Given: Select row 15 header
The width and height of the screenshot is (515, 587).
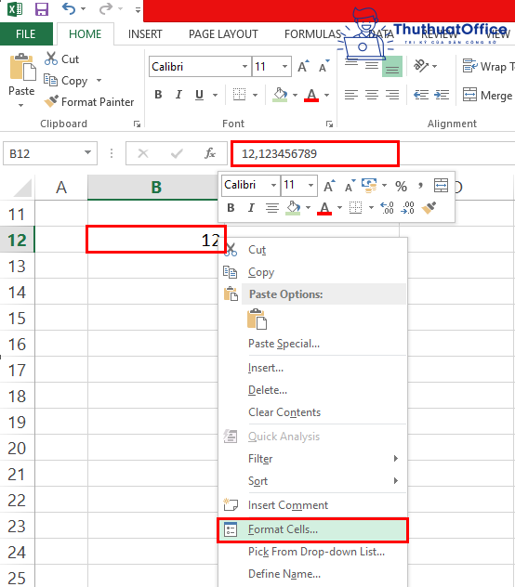Looking at the screenshot, I should click(18, 319).
